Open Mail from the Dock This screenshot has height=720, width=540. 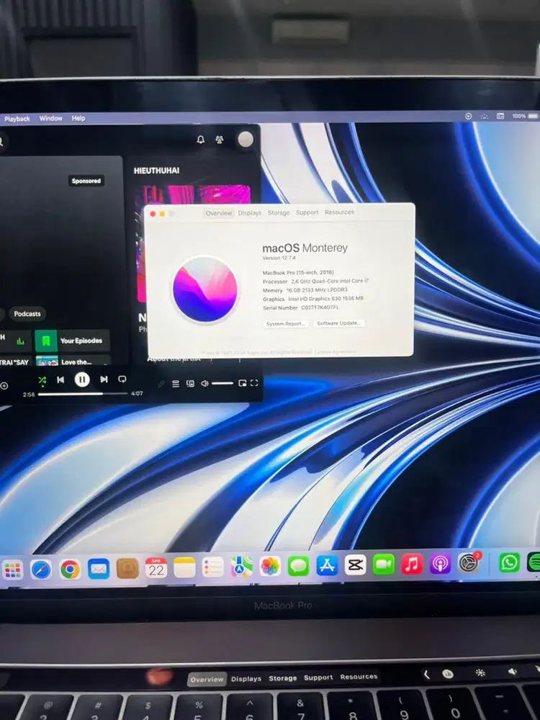[98, 569]
